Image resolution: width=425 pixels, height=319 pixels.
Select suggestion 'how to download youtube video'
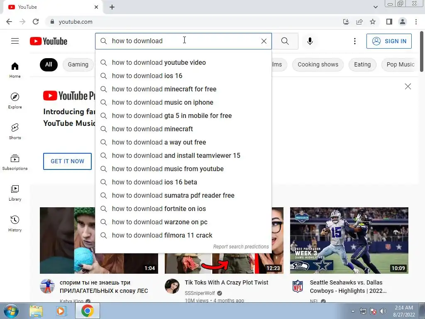tap(183, 62)
